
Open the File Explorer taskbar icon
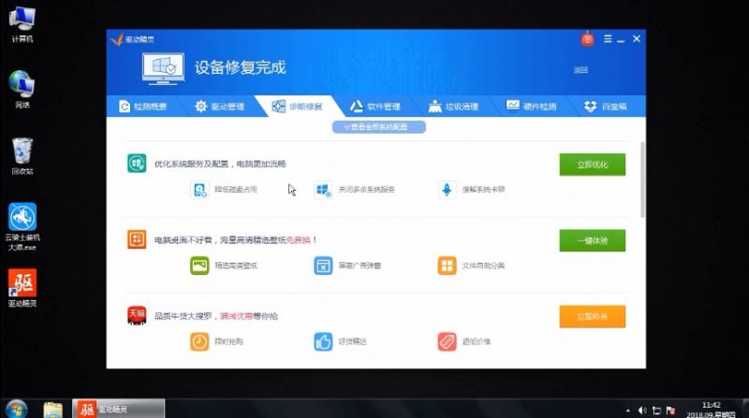click(x=52, y=410)
